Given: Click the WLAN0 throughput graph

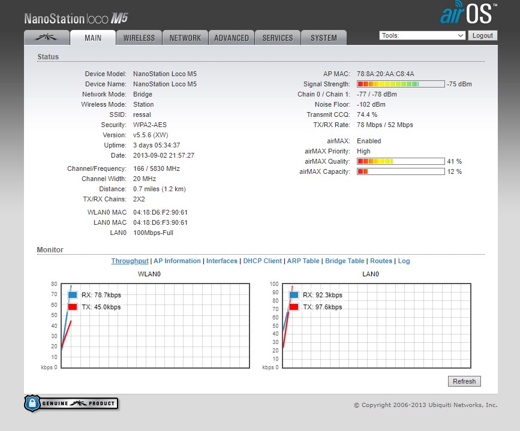Looking at the screenshot, I should (155, 325).
